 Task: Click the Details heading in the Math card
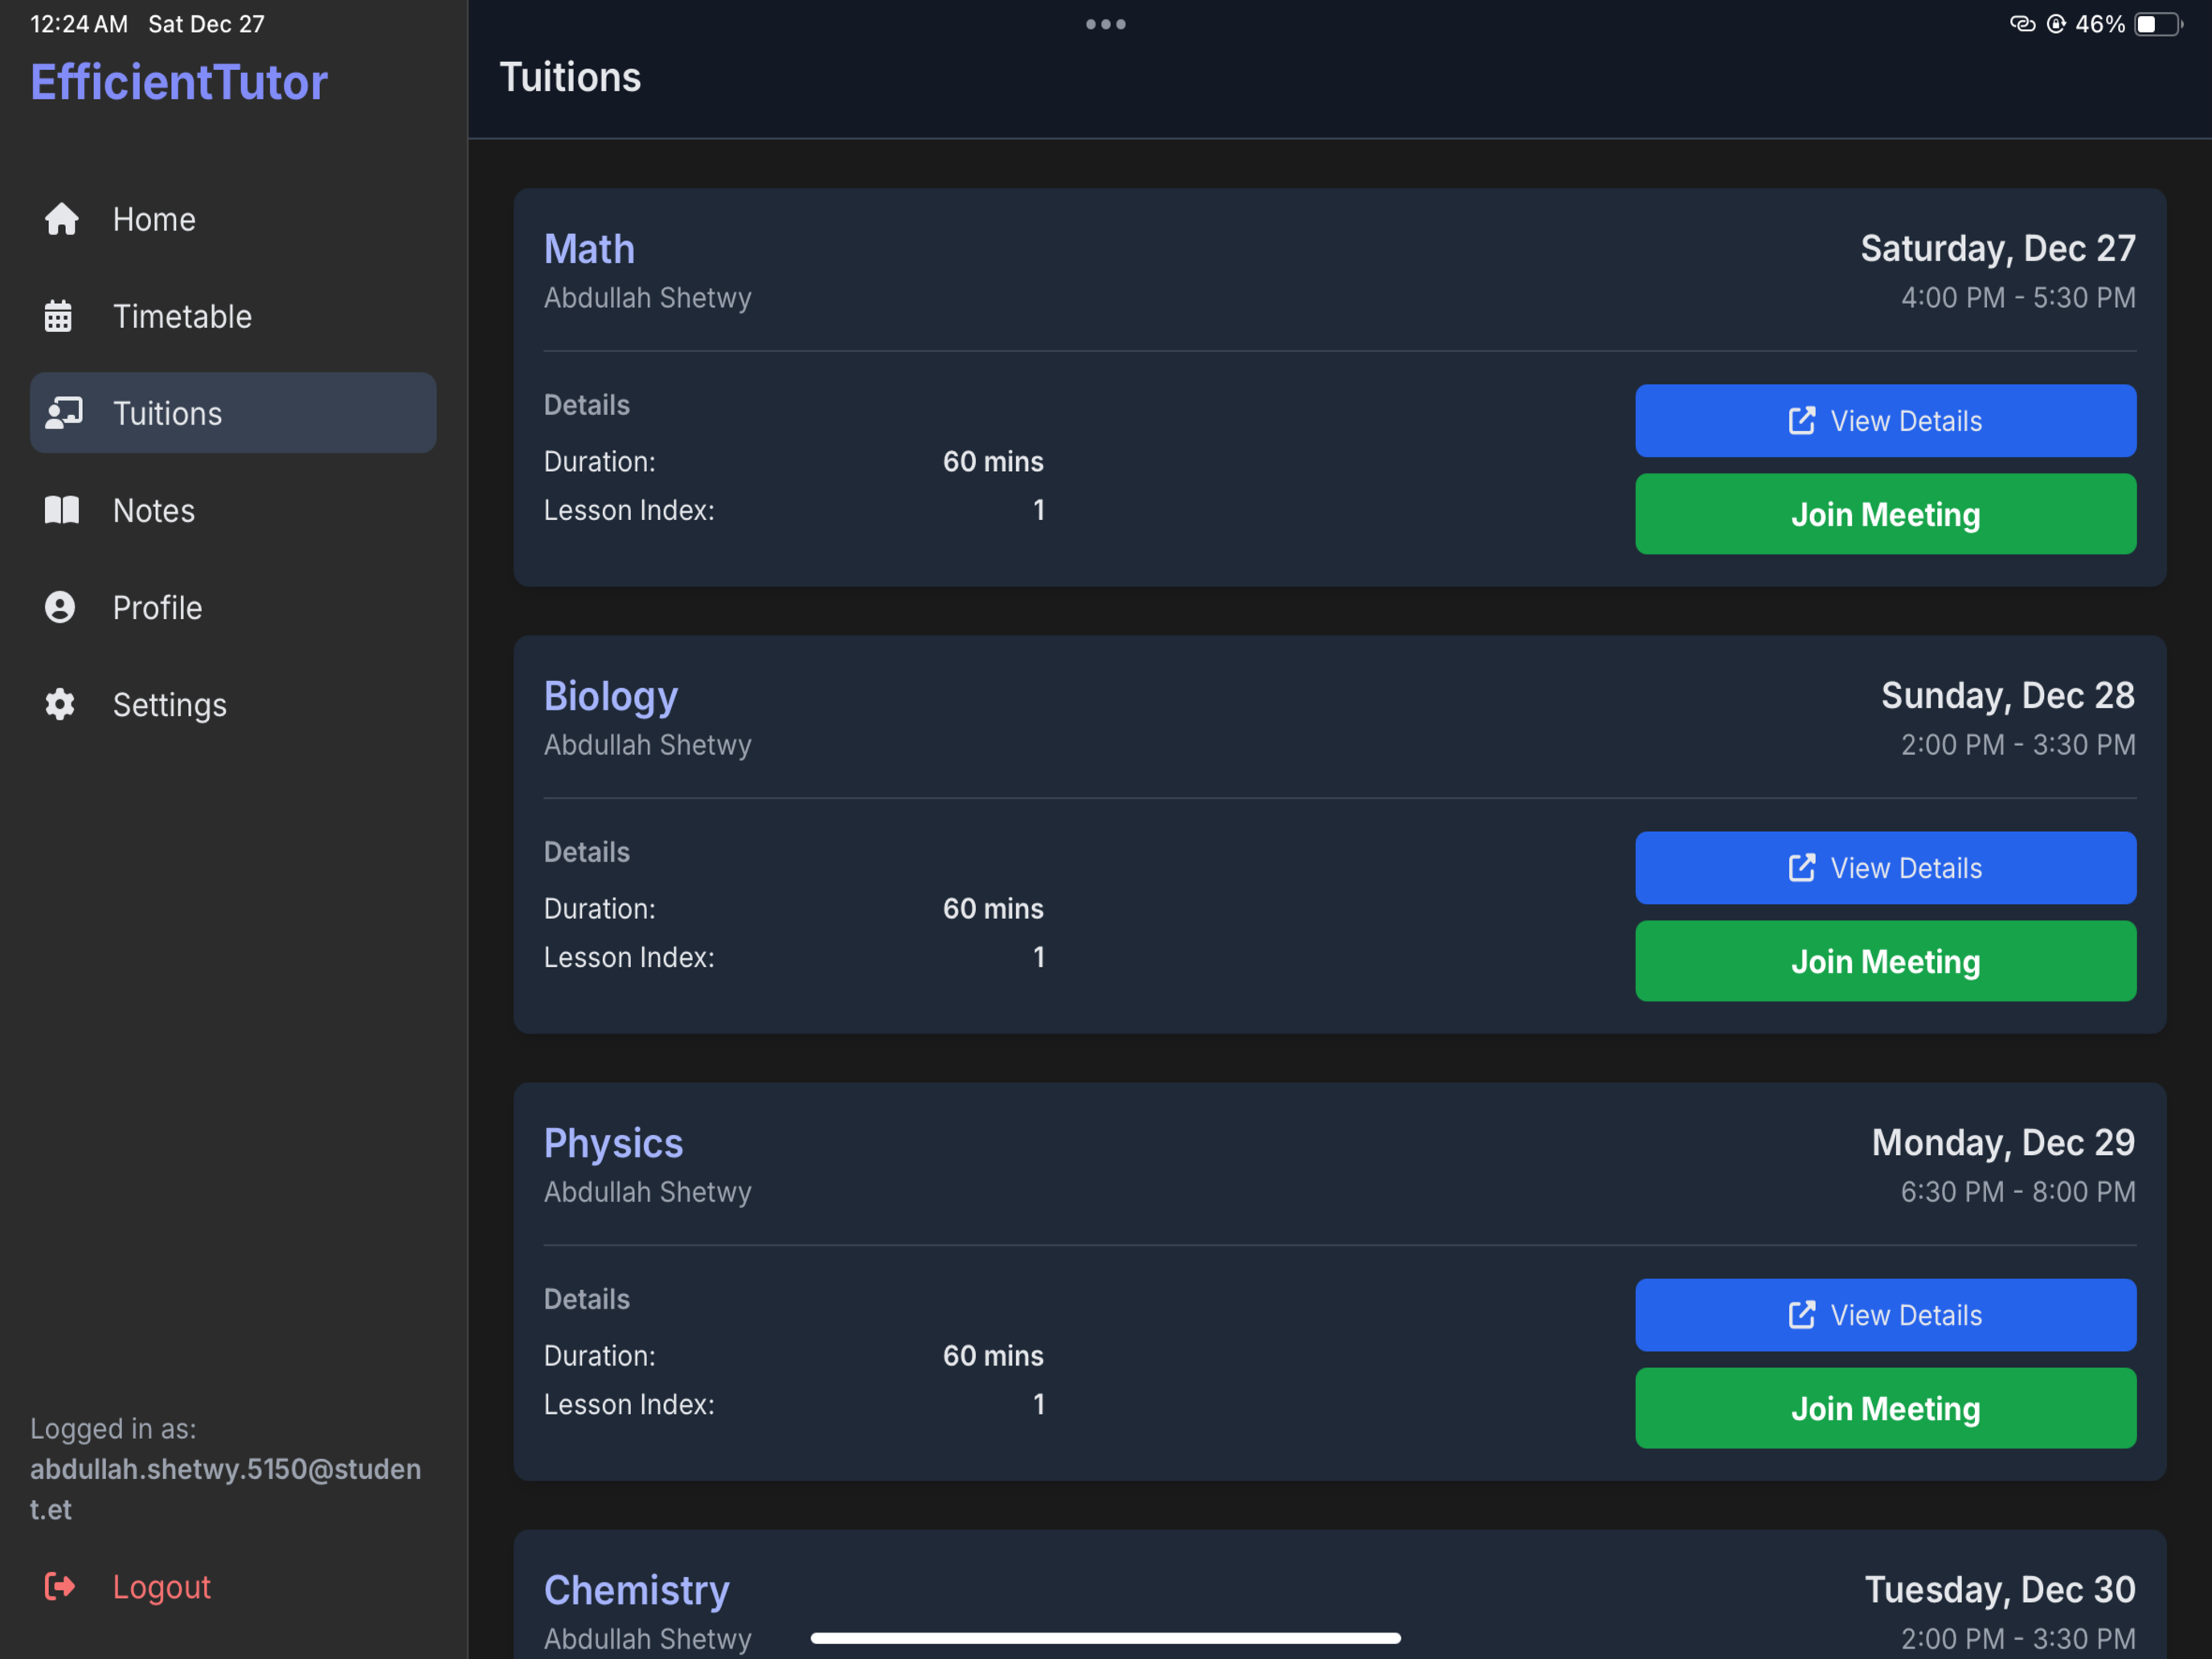click(587, 405)
